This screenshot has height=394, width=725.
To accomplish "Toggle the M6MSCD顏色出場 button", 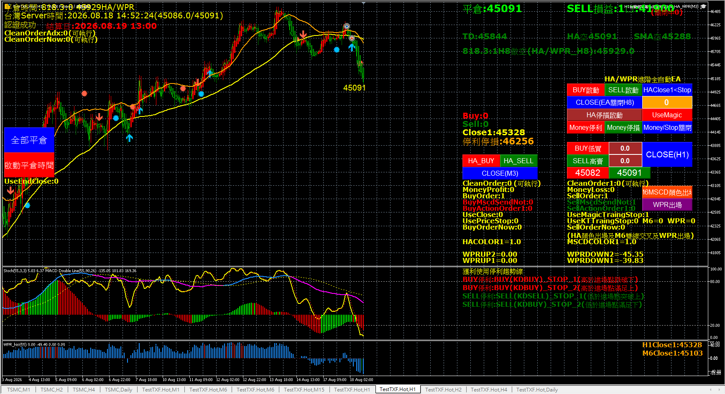I will 667,192.
